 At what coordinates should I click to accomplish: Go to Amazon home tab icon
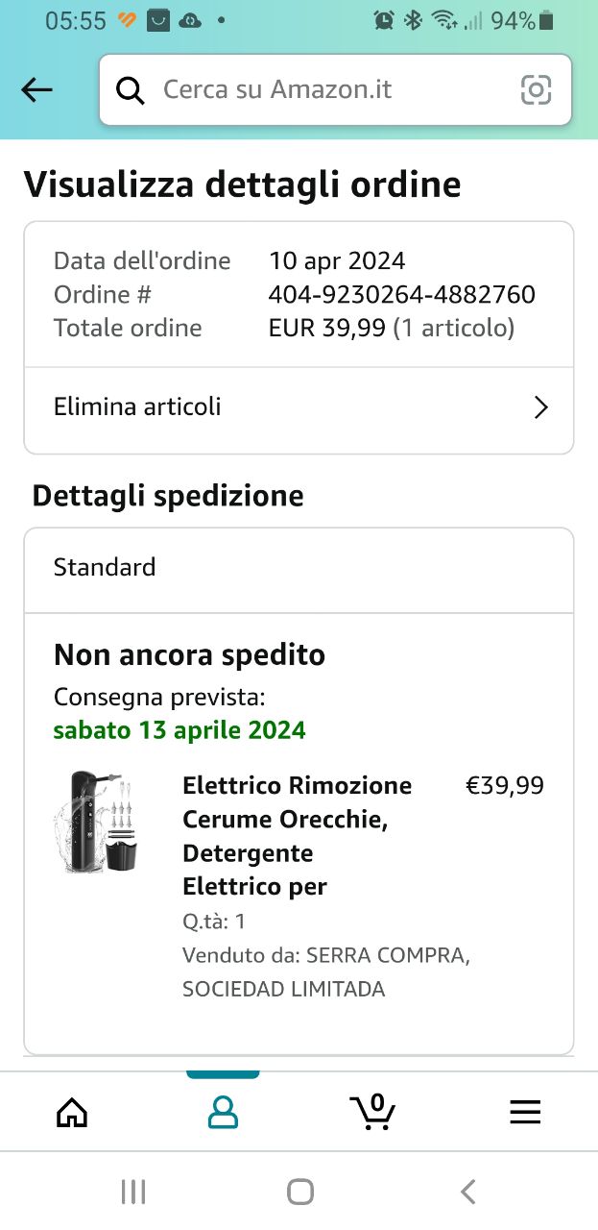[72, 1112]
